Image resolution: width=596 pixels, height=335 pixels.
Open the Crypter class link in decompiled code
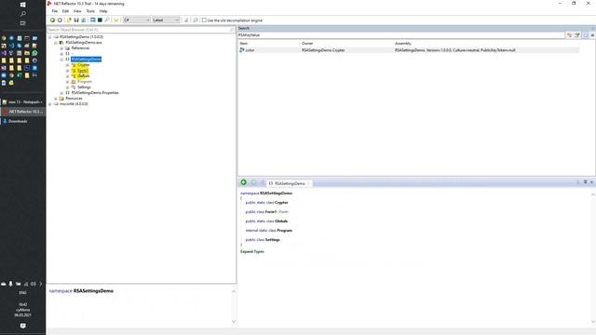(281, 203)
